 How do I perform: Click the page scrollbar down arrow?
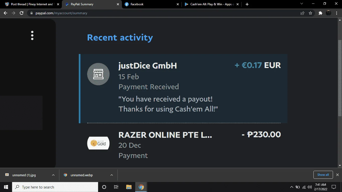pos(340,165)
